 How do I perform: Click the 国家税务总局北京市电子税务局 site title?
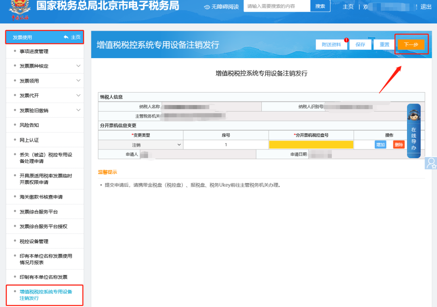(x=108, y=6)
